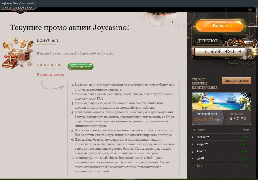Click the Текущие промо акции Joycasino heading

70,27
